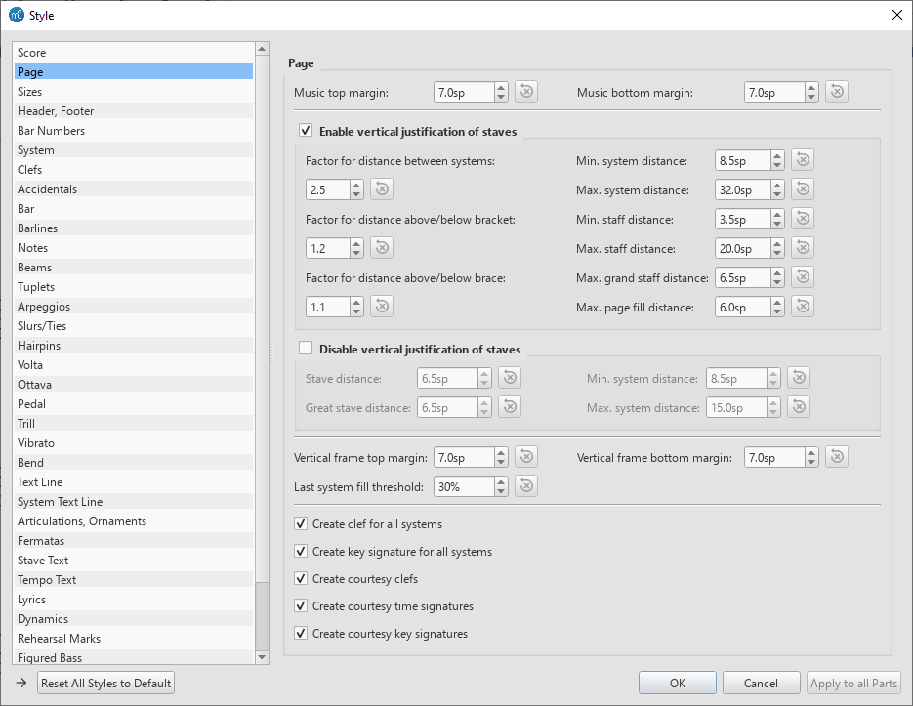The width and height of the screenshot is (913, 706).
Task: Decrease Last system fill threshold using down arrow
Action: coord(501,490)
